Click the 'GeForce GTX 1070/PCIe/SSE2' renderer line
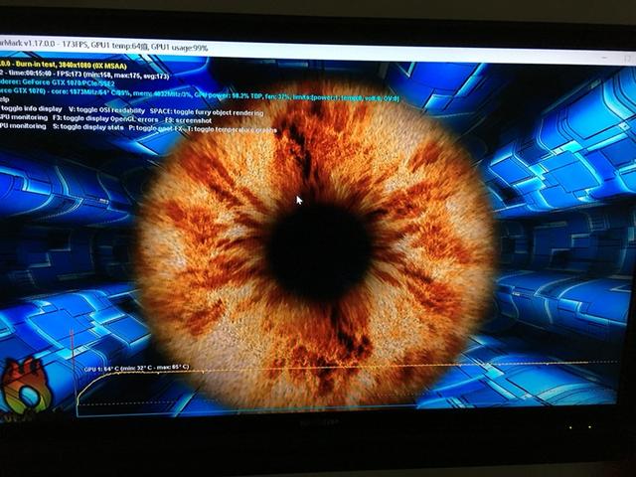Viewport: 636px width, 477px height. point(57,82)
